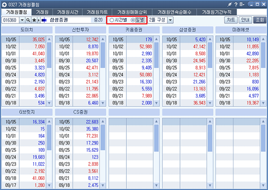Image resolution: width=268 pixels, height=190 pixels.
Task: Search stock with the magnifier icon
Action: pyautogui.click(x=28, y=20)
